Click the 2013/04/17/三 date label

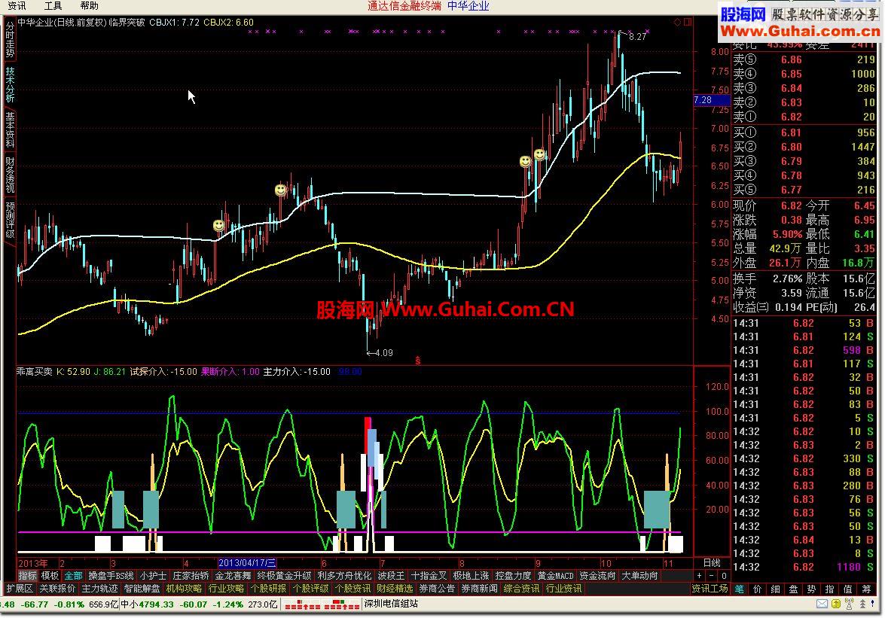click(247, 563)
